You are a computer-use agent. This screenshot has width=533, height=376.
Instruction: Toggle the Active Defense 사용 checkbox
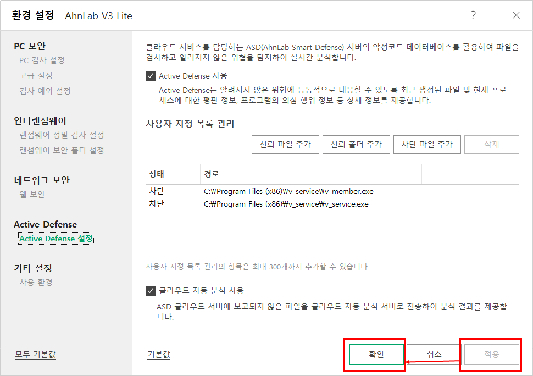coord(151,76)
